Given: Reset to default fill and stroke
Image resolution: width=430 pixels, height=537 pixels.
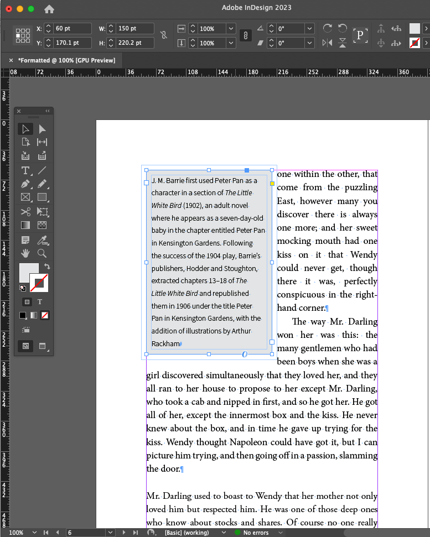Looking at the screenshot, I should pyautogui.click(x=23, y=288).
